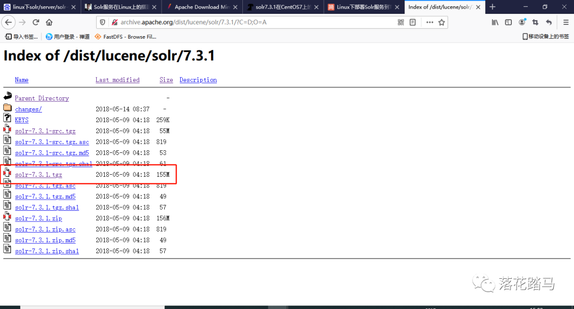Sort listing by Description column

coord(198,80)
